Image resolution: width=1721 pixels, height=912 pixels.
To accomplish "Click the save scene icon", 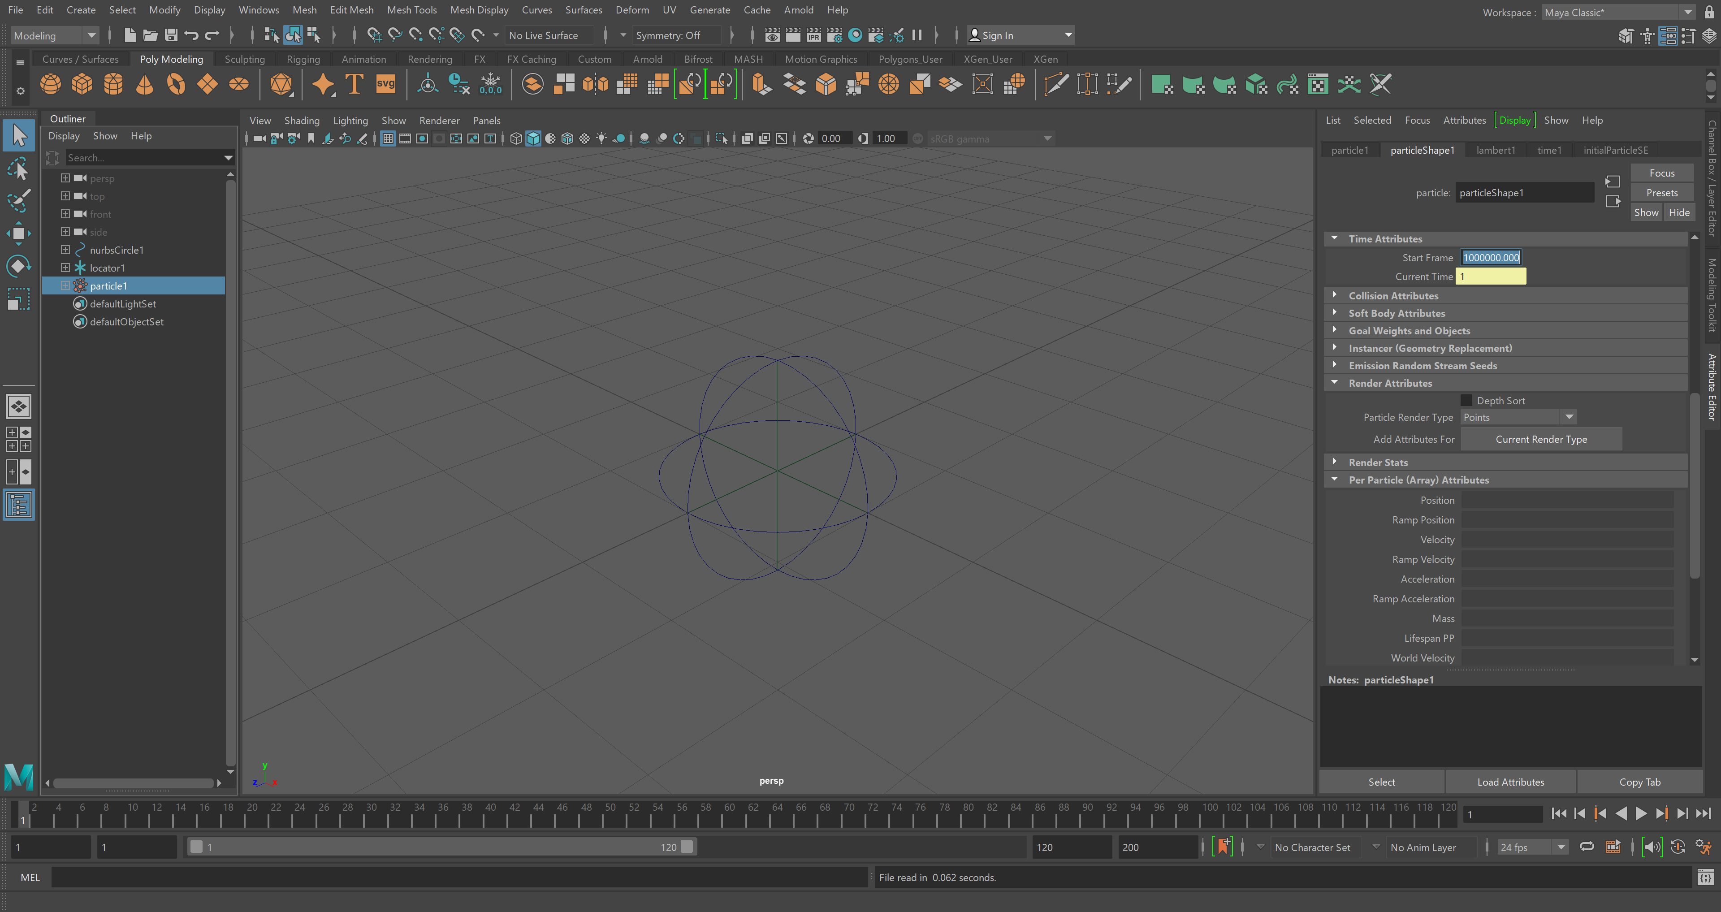I will coord(171,35).
